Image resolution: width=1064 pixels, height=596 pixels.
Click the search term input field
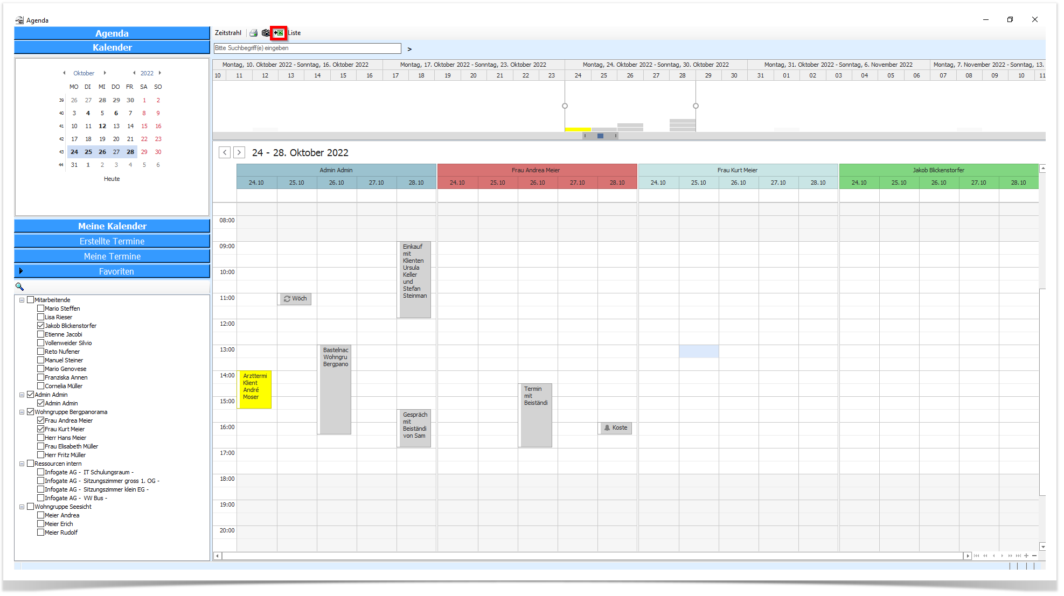click(308, 48)
